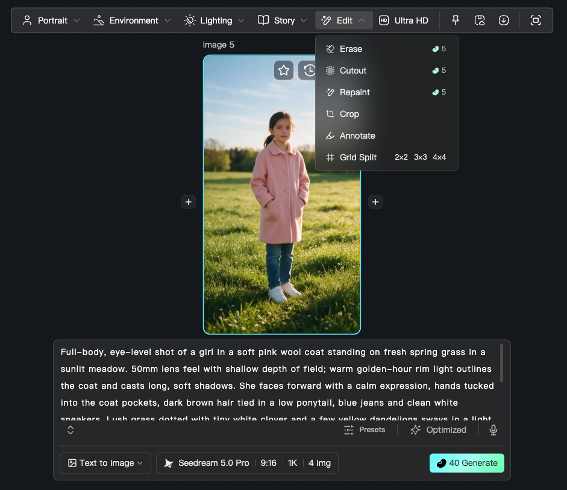This screenshot has width=567, height=490.
Task: Click the pin icon in toolbar
Action: click(x=456, y=20)
